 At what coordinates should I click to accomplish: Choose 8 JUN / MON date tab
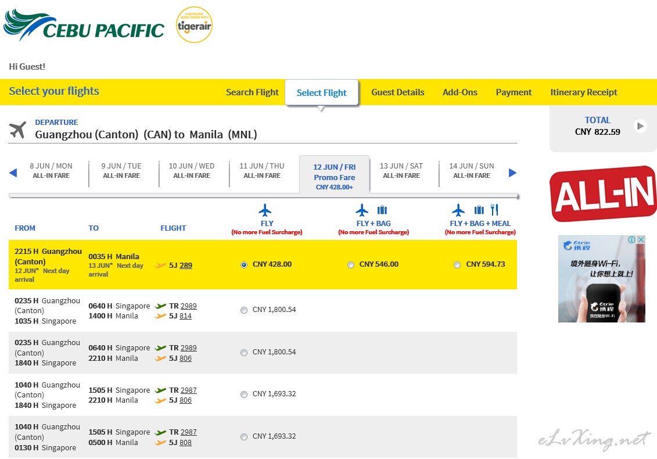pos(51,171)
